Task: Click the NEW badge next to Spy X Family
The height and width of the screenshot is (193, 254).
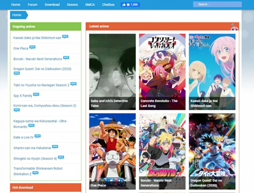Action: click(36, 94)
